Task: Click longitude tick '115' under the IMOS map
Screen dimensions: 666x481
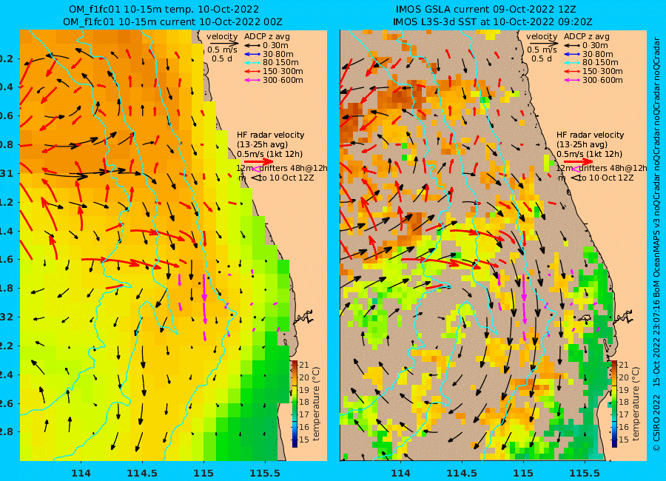Action: [523, 473]
